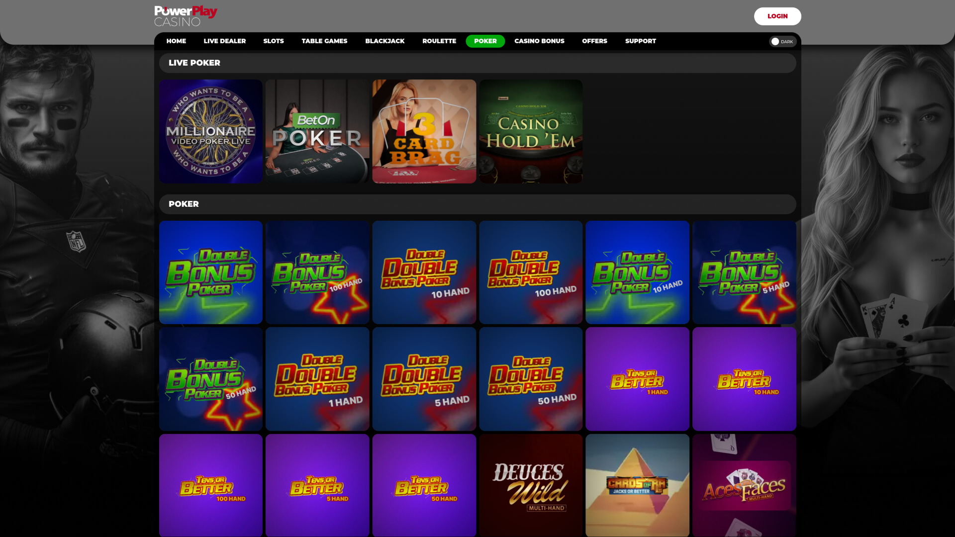
Task: Click the Login button
Action: tap(777, 16)
